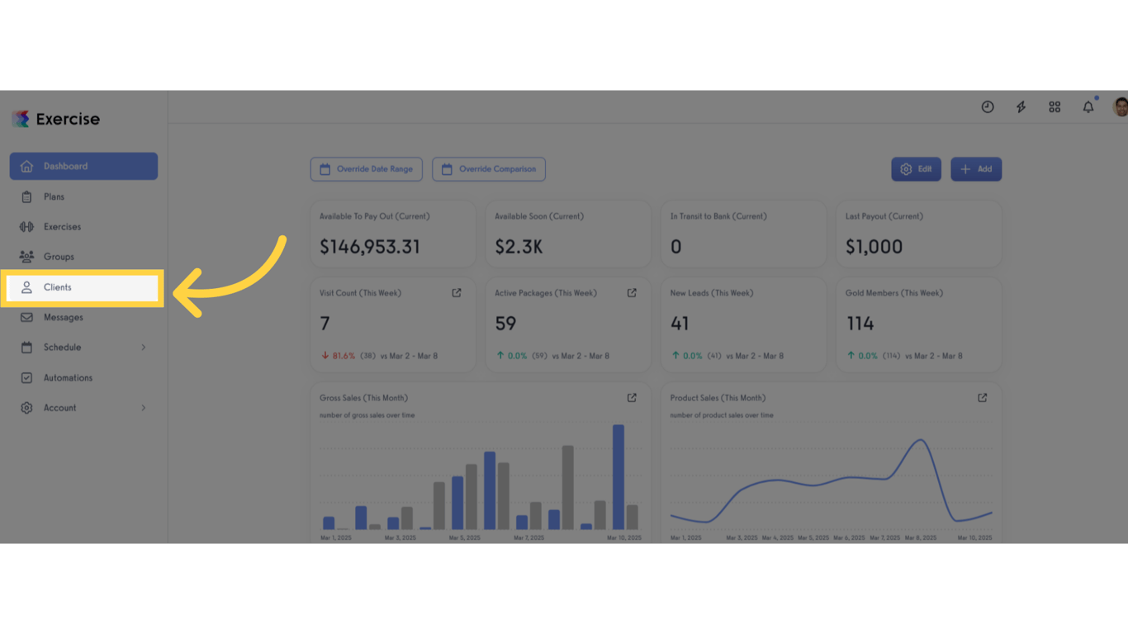Open notifications bell icon

pyautogui.click(x=1088, y=107)
